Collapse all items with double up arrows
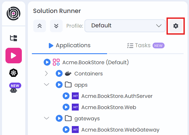The width and height of the screenshot is (189, 135). click(x=40, y=26)
